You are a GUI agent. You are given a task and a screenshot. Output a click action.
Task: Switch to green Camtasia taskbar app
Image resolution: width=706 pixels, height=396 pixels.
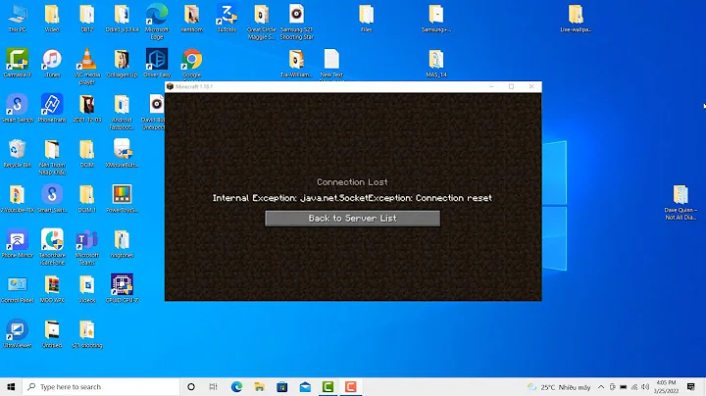coord(328,387)
